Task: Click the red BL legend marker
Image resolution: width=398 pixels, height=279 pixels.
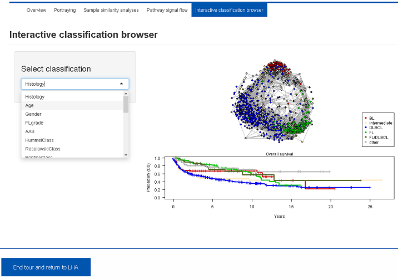Action: pyautogui.click(x=365, y=118)
